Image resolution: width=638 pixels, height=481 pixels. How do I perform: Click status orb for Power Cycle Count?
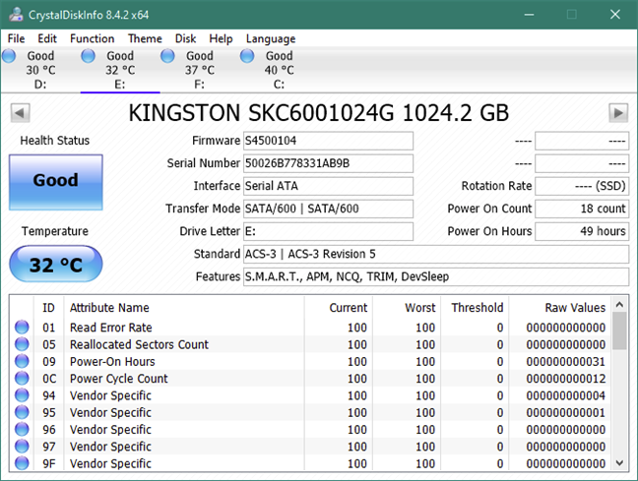[x=22, y=379]
